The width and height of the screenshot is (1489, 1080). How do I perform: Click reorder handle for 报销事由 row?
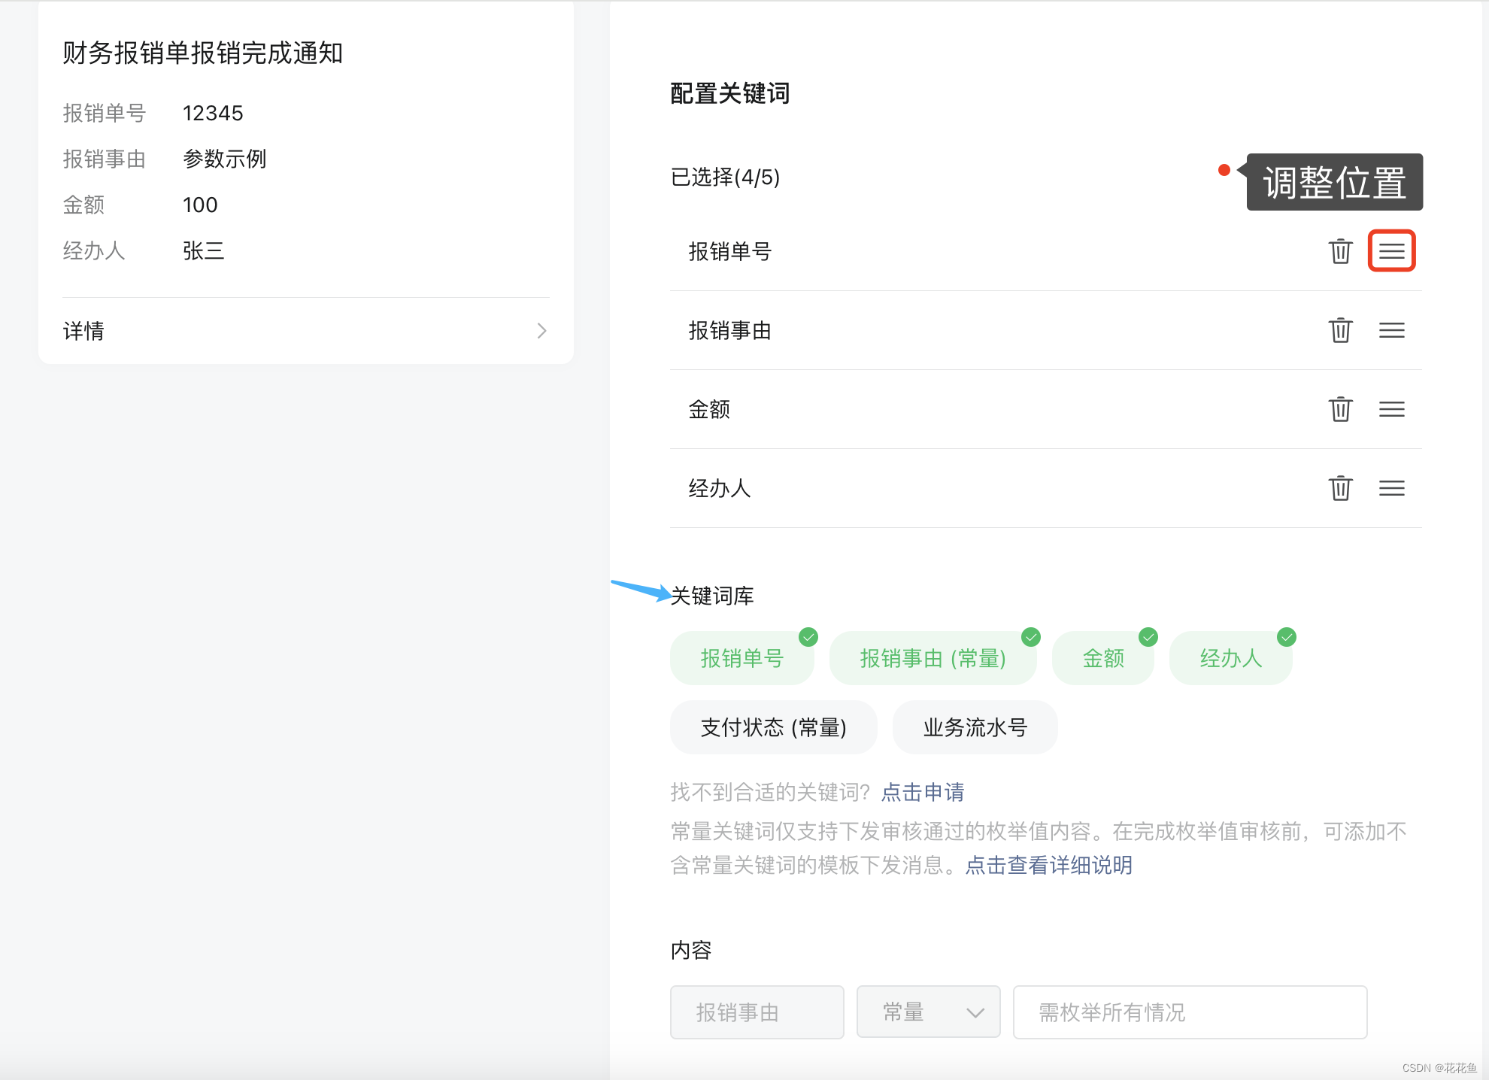(1391, 330)
